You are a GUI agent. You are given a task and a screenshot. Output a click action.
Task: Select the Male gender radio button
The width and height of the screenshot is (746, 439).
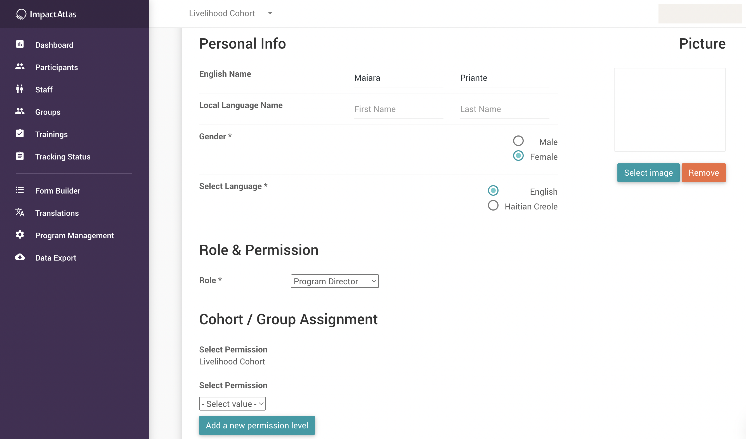[518, 141]
